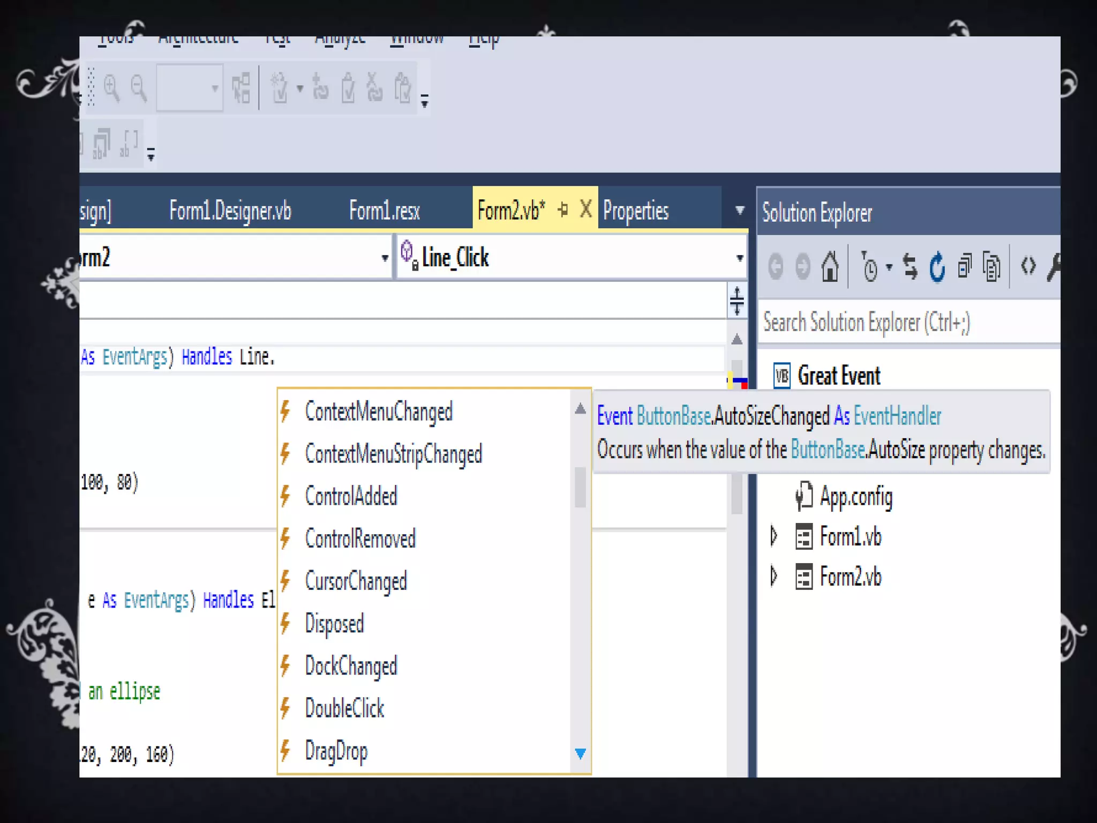This screenshot has width=1097, height=823.
Task: Click the IntelliSense list scroll down arrow
Action: pyautogui.click(x=580, y=754)
